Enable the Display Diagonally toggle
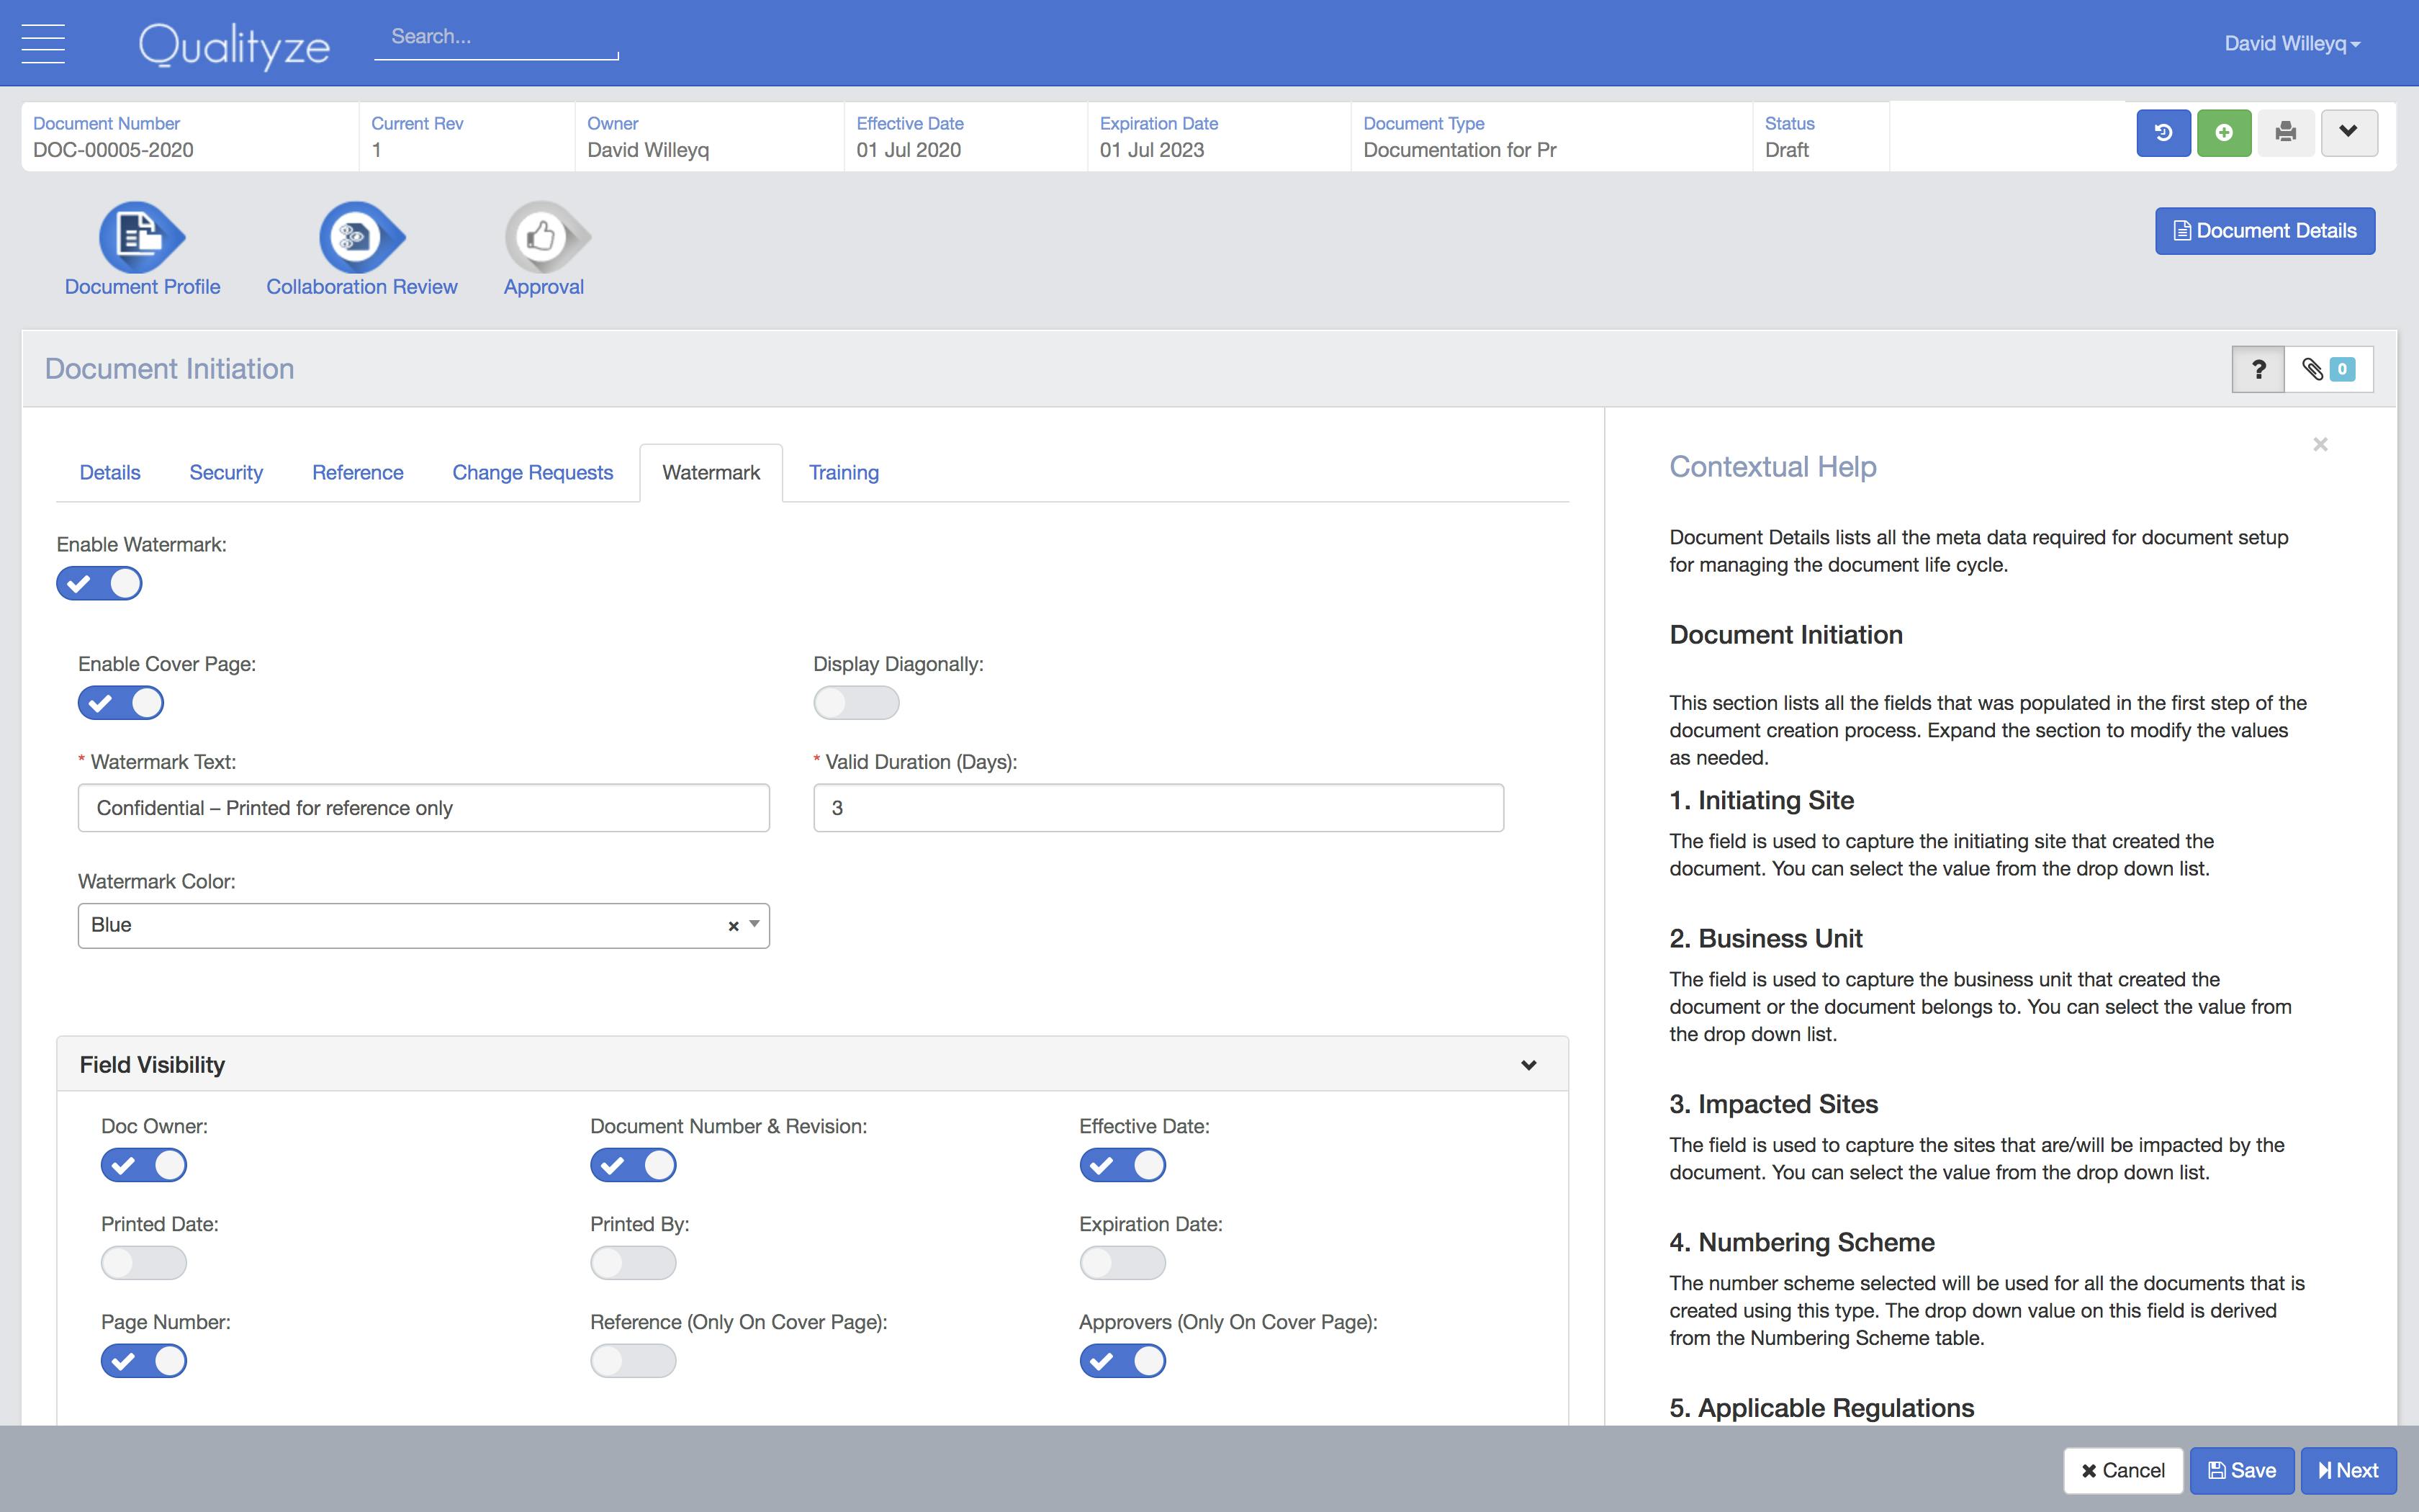The image size is (2419, 1512). pos(855,702)
